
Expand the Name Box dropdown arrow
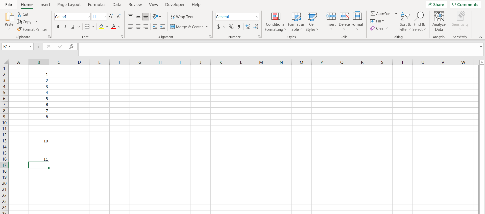tap(30, 46)
